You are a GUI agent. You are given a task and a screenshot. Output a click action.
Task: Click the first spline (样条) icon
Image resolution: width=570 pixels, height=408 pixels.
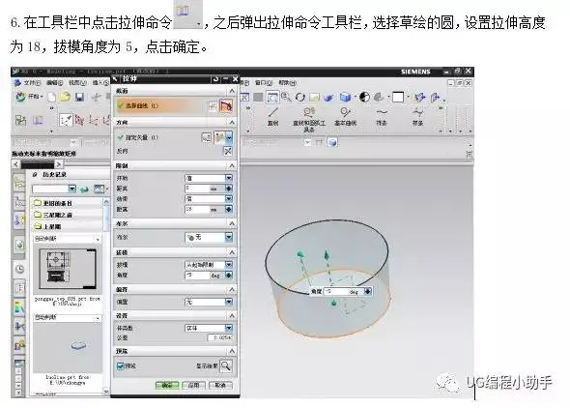pyautogui.click(x=382, y=117)
